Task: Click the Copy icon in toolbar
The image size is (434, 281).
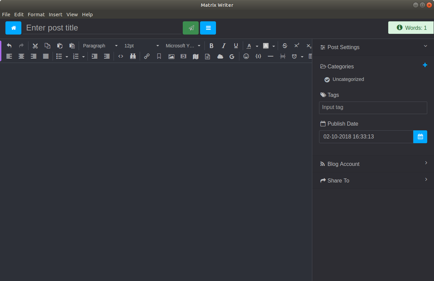Action: pos(47,46)
